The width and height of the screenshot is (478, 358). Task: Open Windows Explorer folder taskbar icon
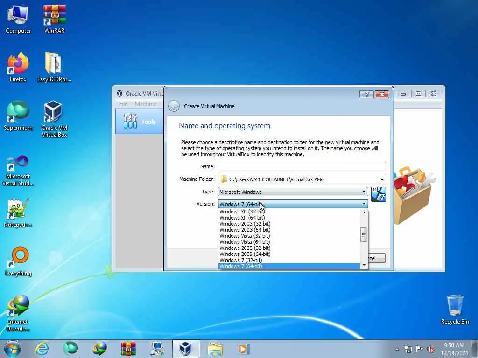coord(215,349)
